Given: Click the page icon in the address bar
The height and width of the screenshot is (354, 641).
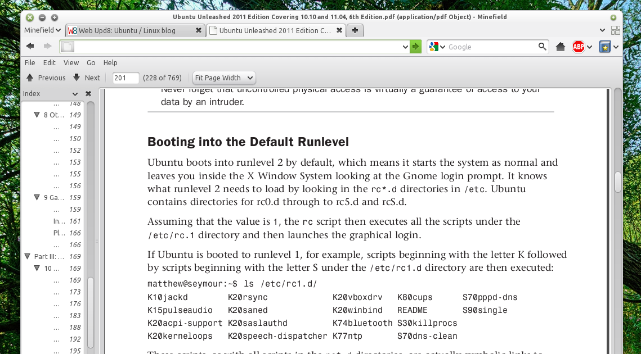Looking at the screenshot, I should [x=68, y=47].
